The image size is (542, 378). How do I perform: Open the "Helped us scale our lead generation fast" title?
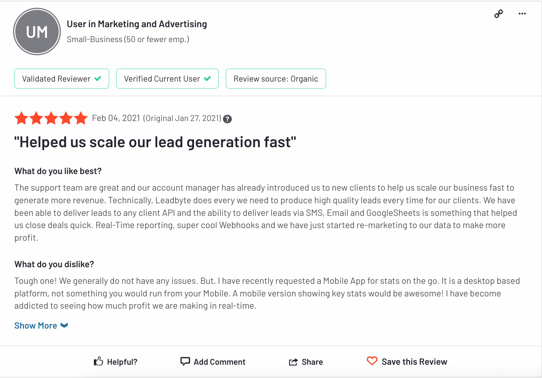click(x=155, y=142)
